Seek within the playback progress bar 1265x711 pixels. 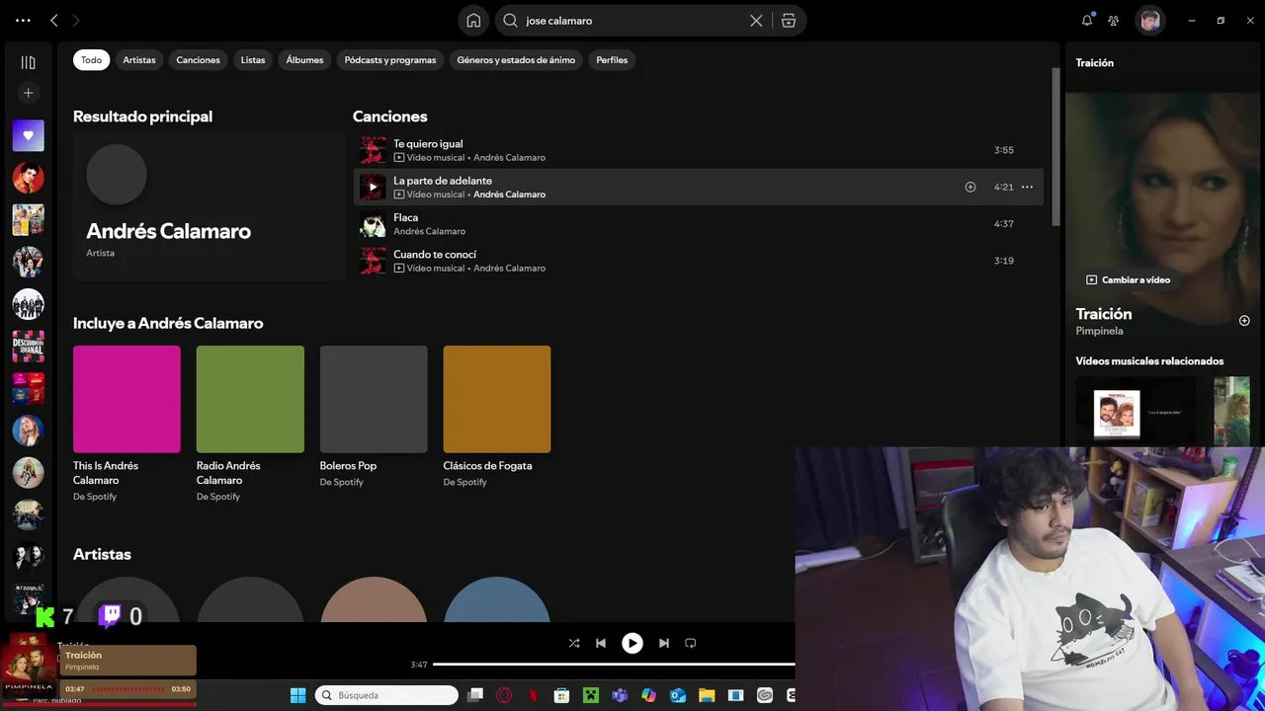click(x=614, y=665)
